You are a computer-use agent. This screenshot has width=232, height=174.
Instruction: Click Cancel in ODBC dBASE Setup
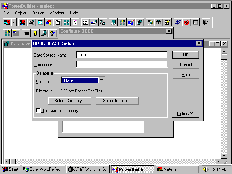(186, 65)
